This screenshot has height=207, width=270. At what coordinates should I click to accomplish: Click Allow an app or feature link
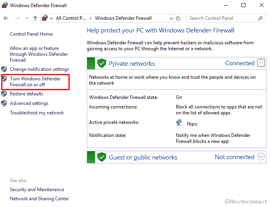tap(39, 54)
